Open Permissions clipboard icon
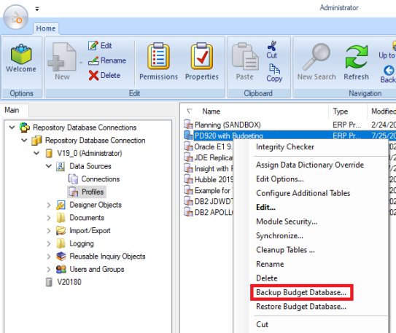Image resolution: width=396 pixels, height=333 pixels. point(158,56)
